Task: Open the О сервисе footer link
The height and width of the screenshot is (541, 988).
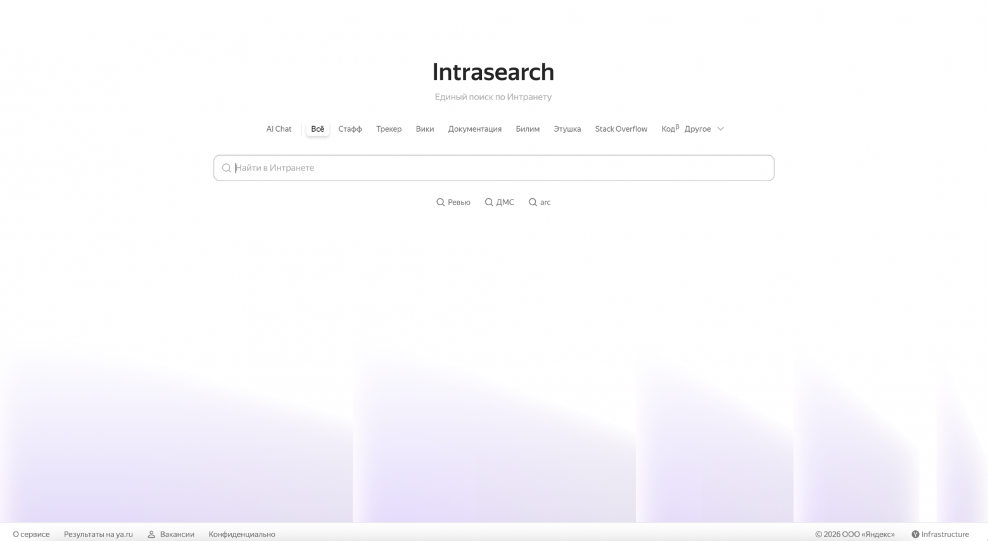Action: pos(31,534)
